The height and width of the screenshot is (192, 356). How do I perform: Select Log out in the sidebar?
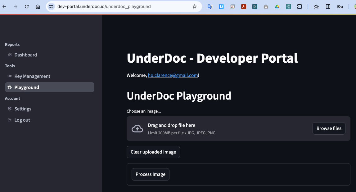coord(49,120)
